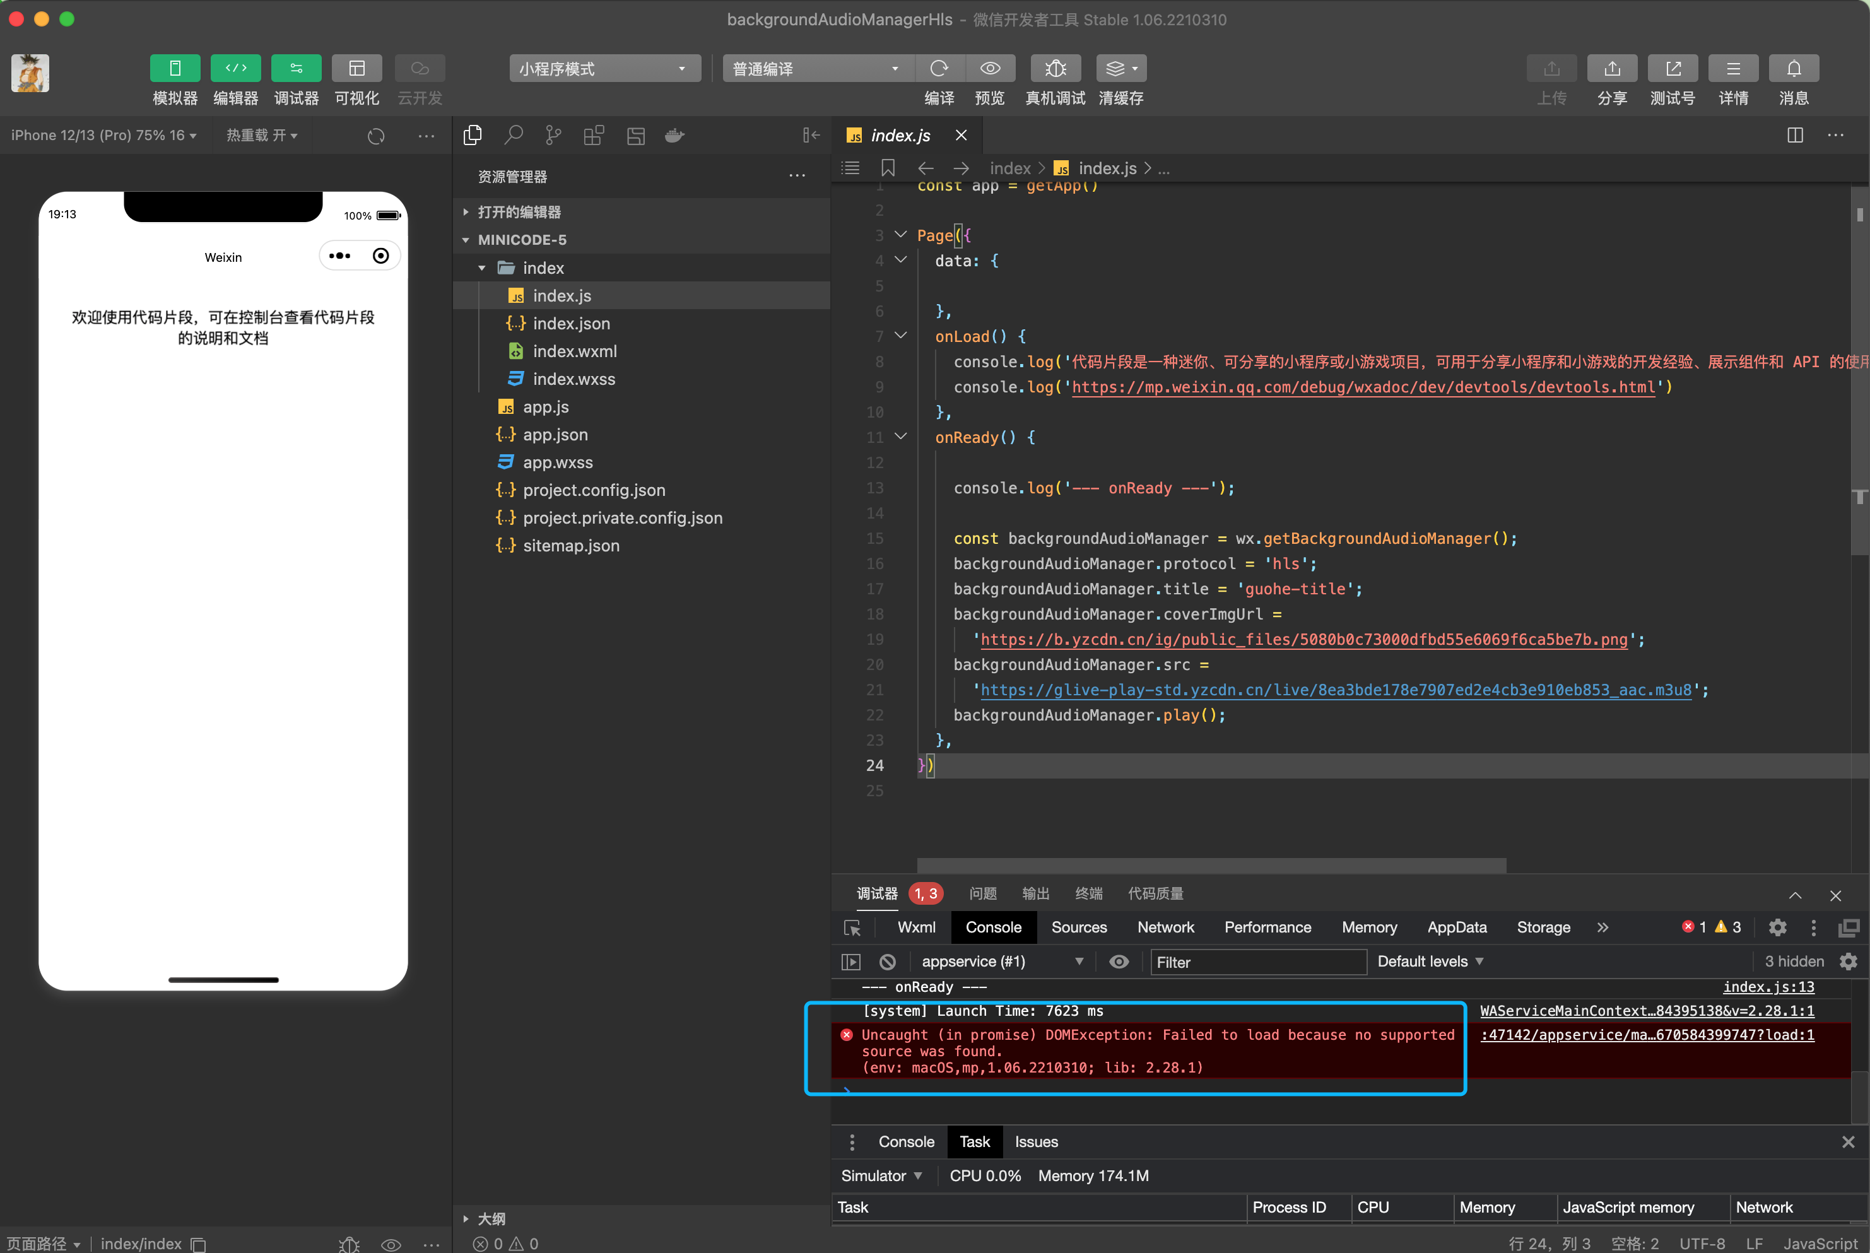The image size is (1870, 1253).
Task: Toggle the Simulator panel button
Action: 175,69
